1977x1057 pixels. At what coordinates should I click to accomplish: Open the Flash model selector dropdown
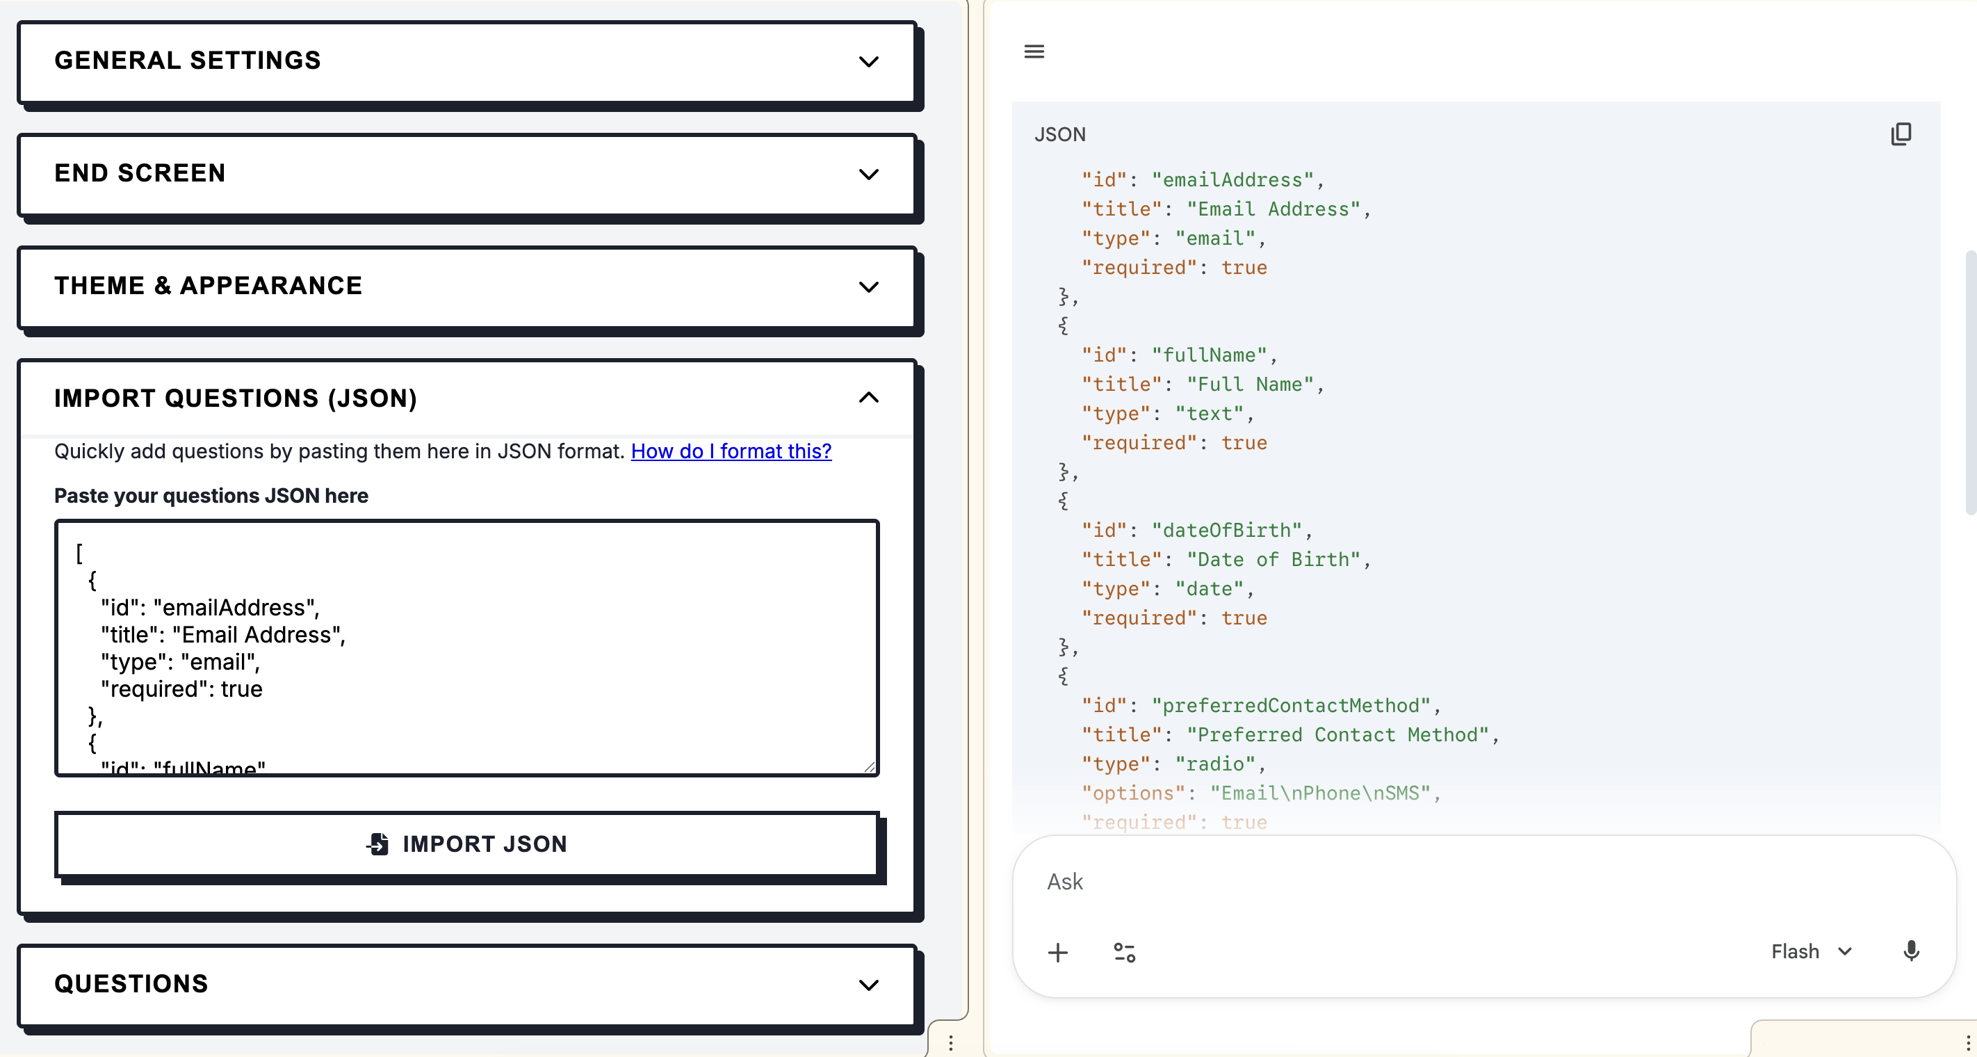tap(1812, 951)
